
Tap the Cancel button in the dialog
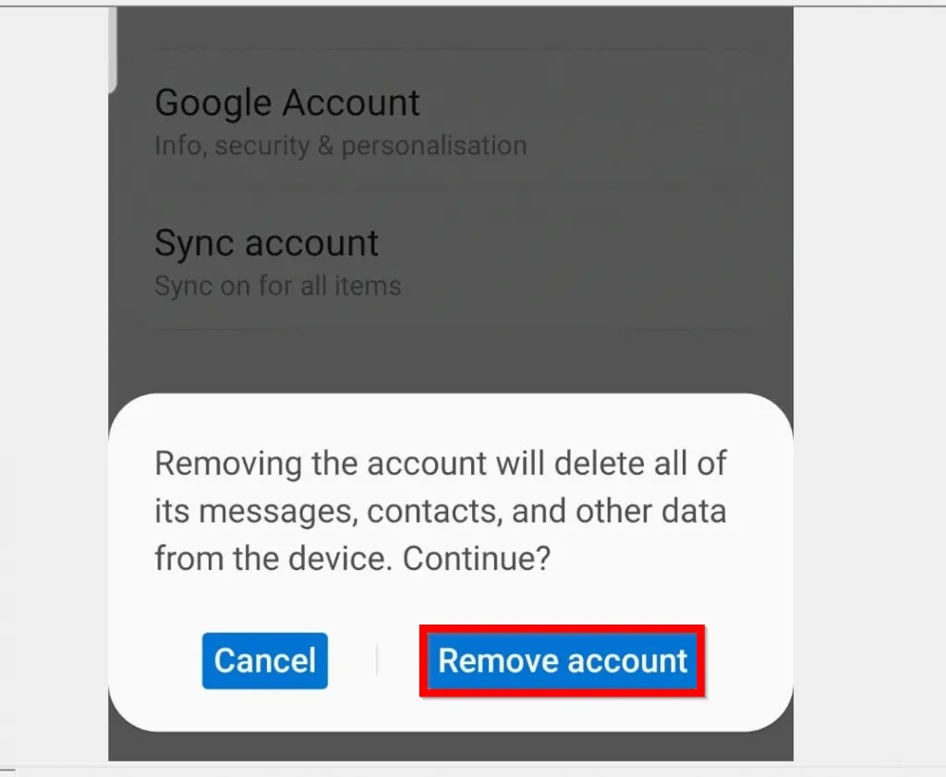coord(264,660)
